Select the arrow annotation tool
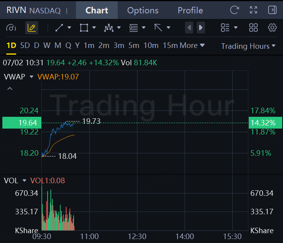This screenshot has width=283, height=243. [158, 28]
